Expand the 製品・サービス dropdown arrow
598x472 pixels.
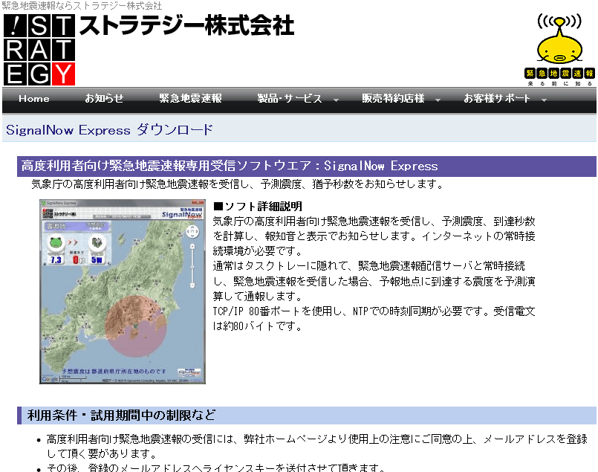click(x=336, y=100)
